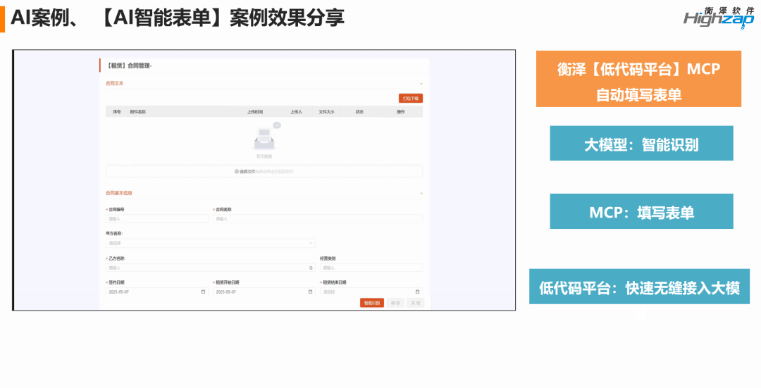Click the 合同名称 input field

coord(317,219)
